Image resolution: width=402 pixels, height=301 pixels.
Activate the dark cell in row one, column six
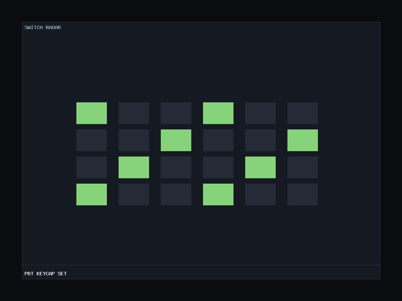pos(303,113)
